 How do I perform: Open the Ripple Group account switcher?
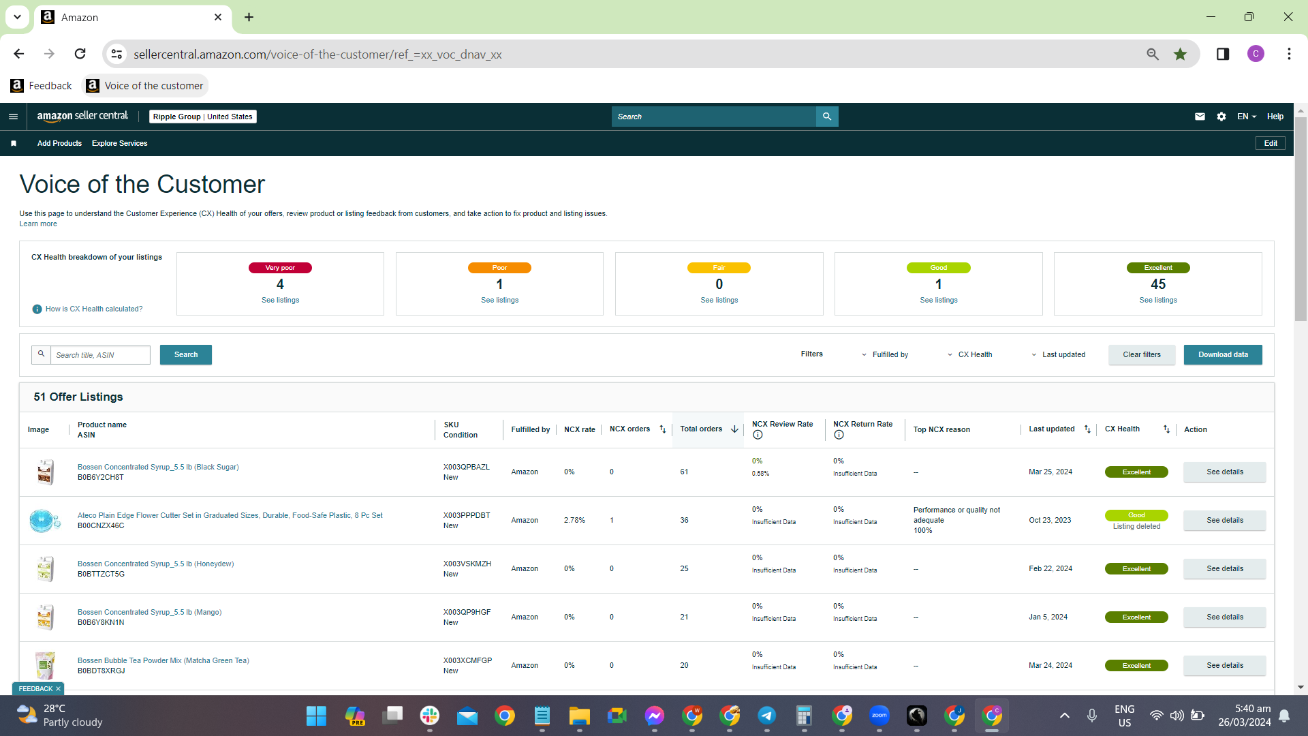point(203,117)
